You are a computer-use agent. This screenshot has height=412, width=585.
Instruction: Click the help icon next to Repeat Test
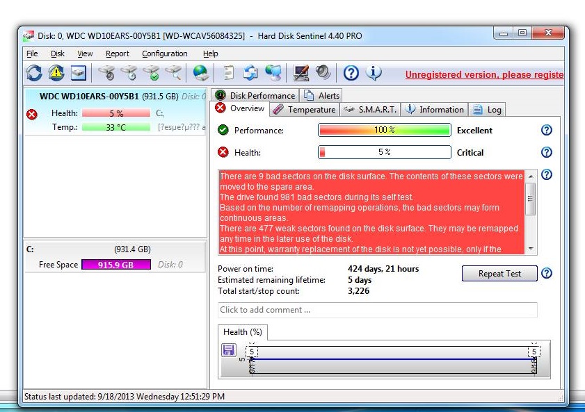(x=547, y=273)
